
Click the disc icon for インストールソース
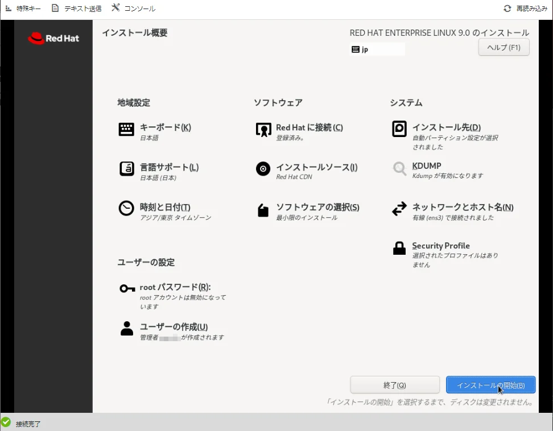pos(263,169)
